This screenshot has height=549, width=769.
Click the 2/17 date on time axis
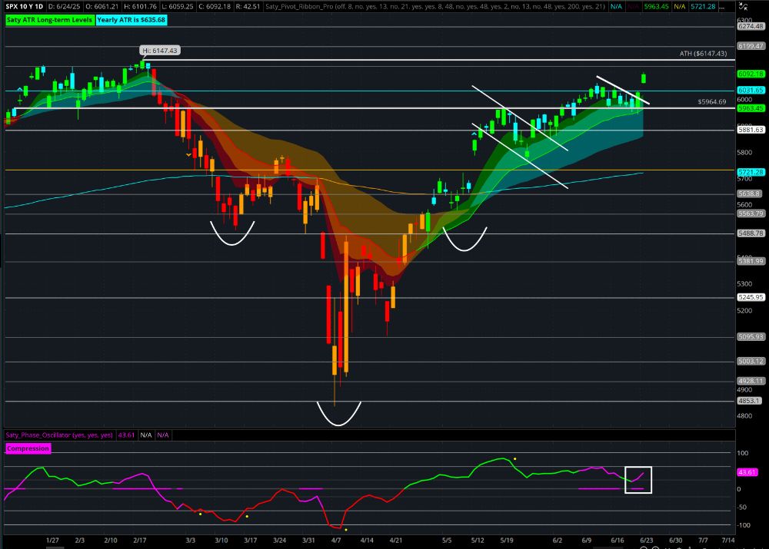pos(140,541)
